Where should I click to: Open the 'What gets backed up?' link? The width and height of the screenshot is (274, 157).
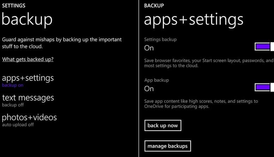pos(28,59)
